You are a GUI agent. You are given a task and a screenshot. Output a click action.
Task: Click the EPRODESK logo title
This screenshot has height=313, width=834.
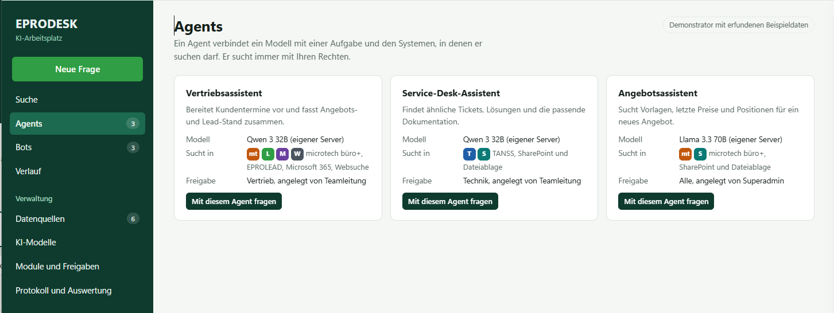coord(46,24)
